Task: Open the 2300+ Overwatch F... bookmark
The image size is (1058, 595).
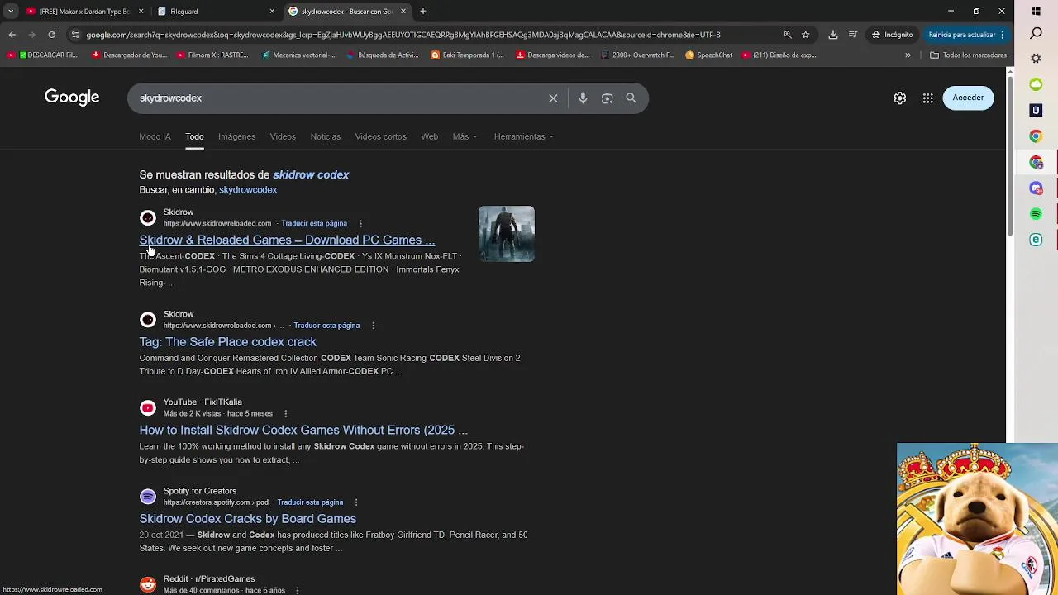Action: point(638,55)
